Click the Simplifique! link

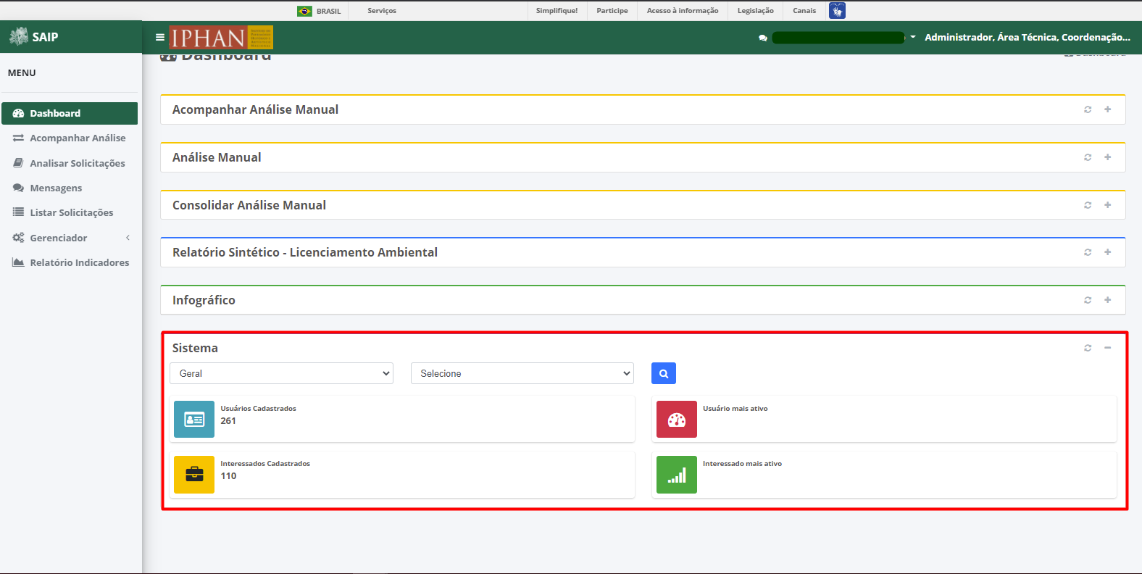[x=557, y=11]
